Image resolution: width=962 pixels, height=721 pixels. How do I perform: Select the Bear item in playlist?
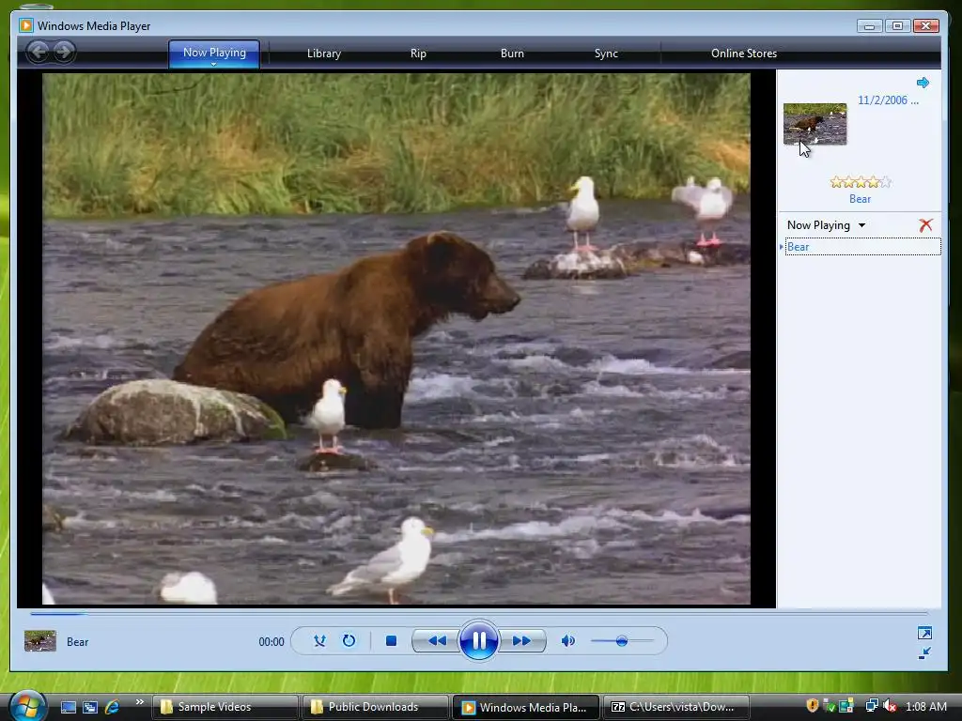[862, 247]
